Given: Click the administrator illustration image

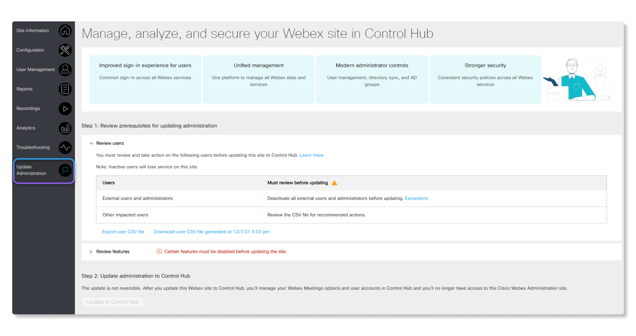Looking at the screenshot, I should pyautogui.click(x=578, y=80).
